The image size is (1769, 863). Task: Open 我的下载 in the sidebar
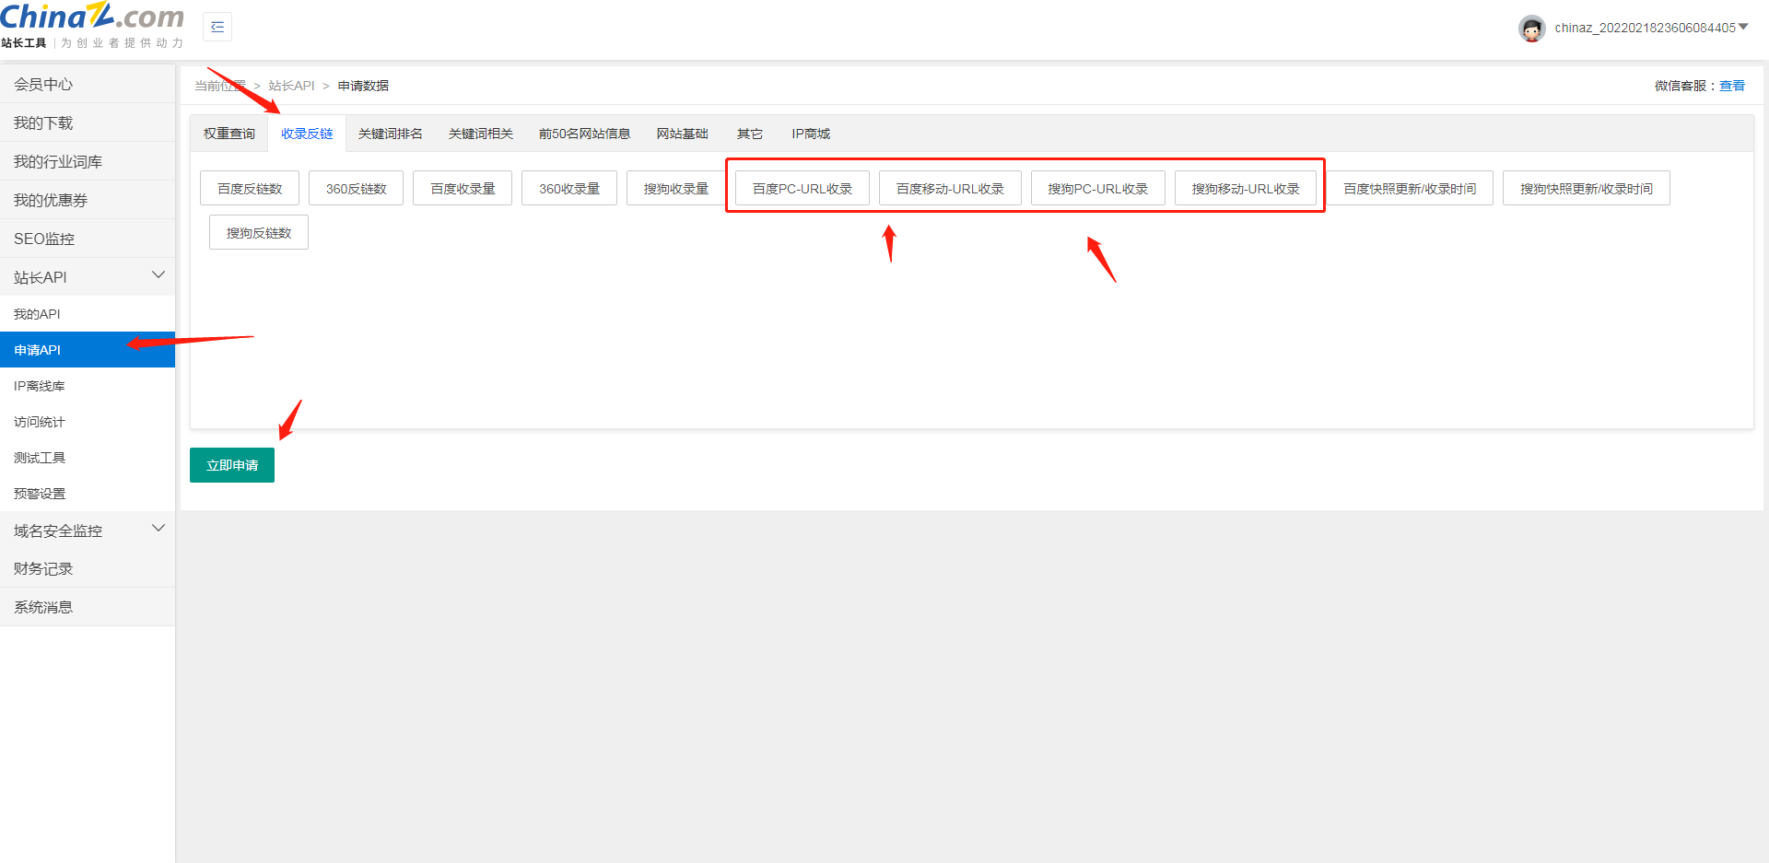(88, 122)
